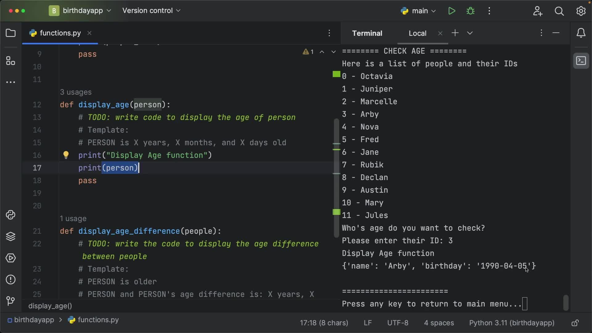
Task: Open the Project tool window folder icon
Action: tap(10, 33)
